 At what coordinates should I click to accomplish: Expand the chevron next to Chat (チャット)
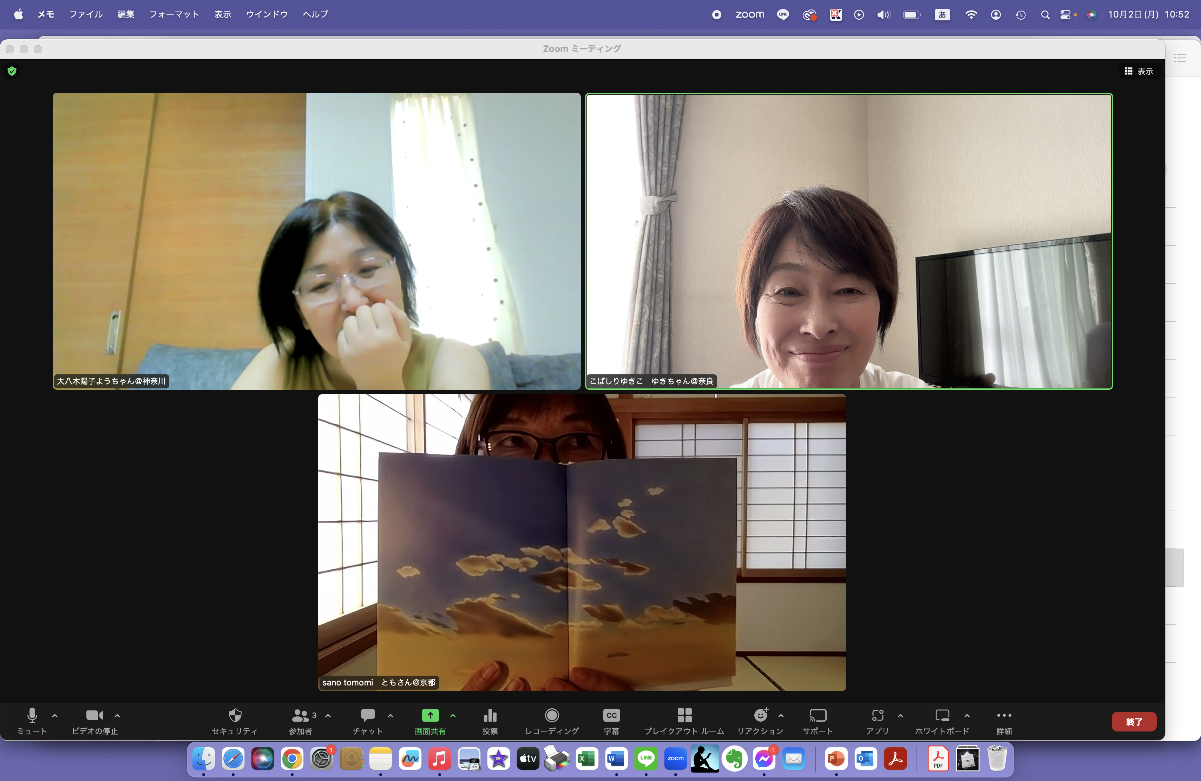(x=391, y=715)
